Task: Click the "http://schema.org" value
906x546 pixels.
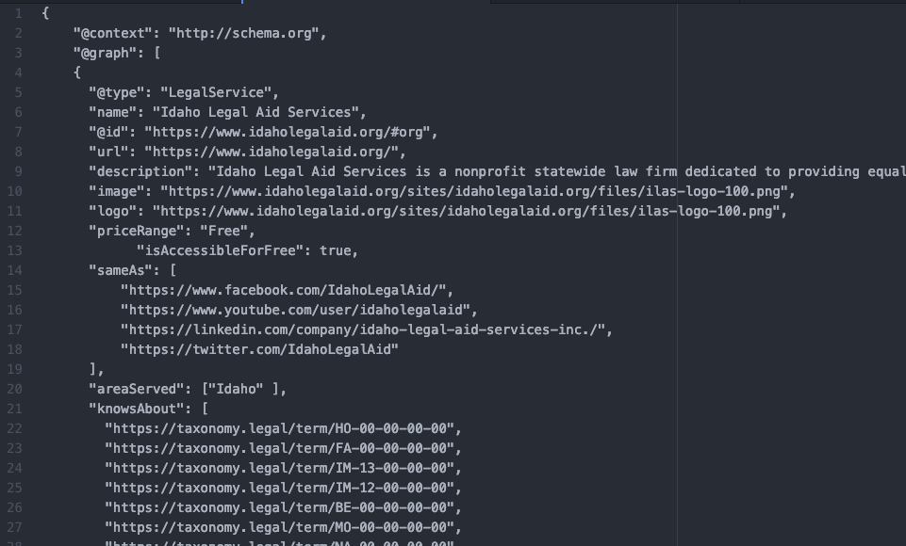Action: pos(243,34)
